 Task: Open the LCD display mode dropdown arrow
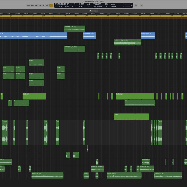[x=131, y=5]
